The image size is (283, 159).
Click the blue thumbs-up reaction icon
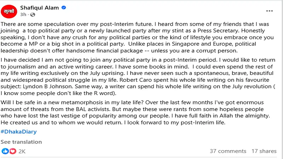click(5, 151)
